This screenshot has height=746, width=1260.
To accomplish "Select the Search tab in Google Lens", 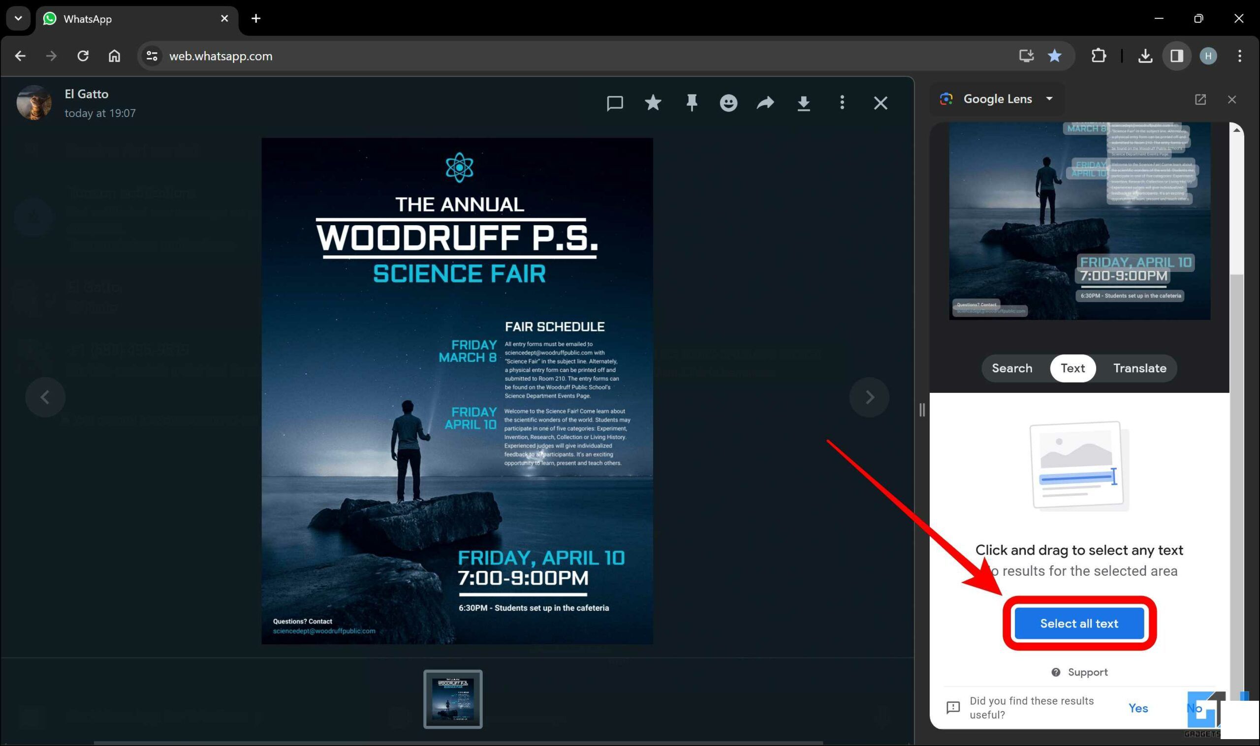I will (x=1012, y=368).
